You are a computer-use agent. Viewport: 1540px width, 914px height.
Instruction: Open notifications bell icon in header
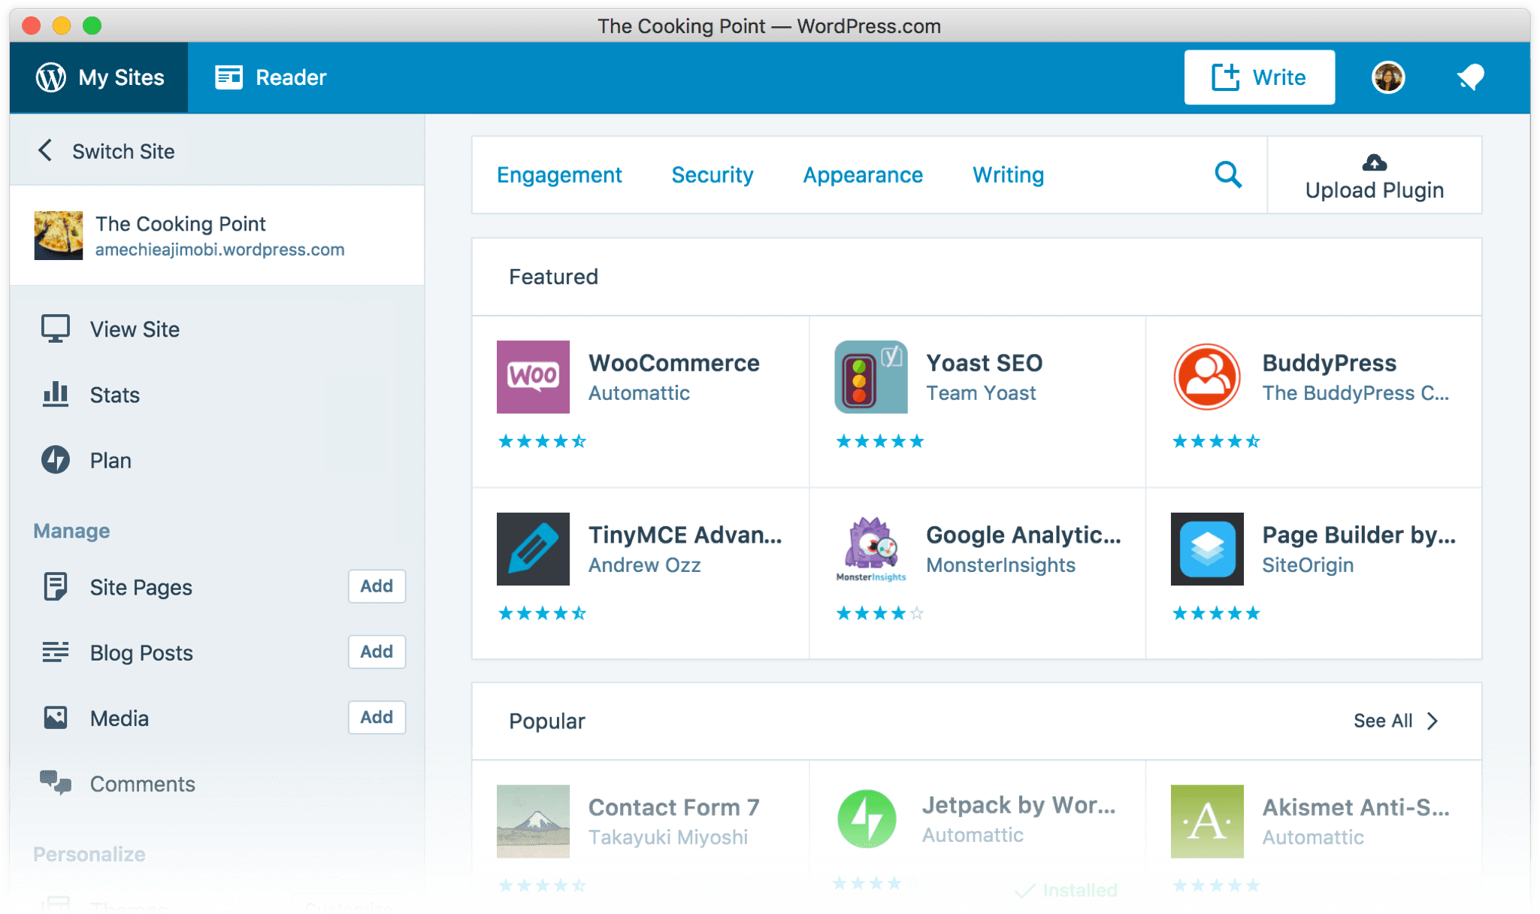[x=1470, y=77]
